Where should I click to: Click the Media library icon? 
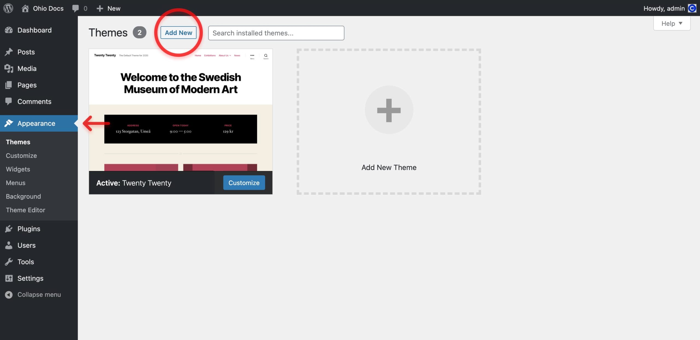click(x=9, y=69)
